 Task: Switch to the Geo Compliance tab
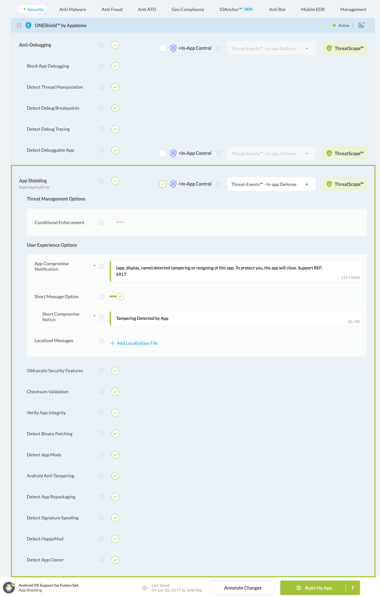(188, 9)
